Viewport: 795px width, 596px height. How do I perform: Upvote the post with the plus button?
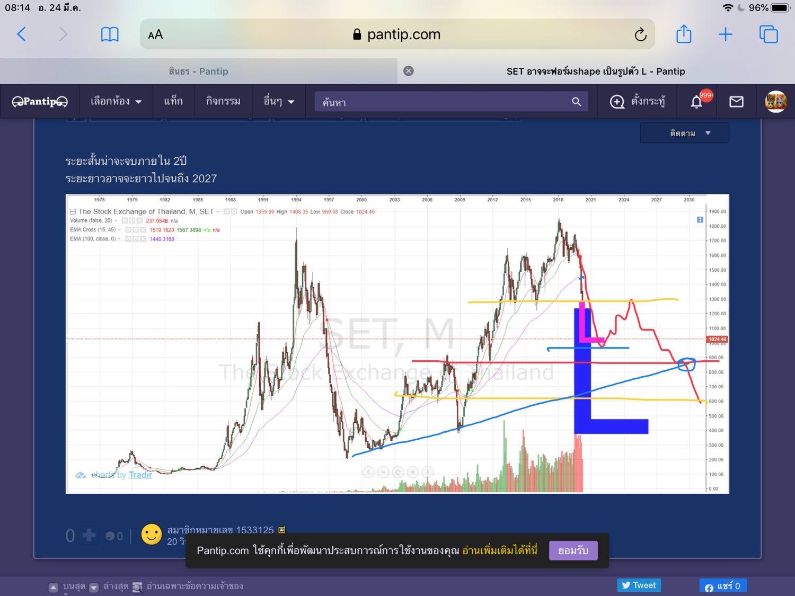coord(89,536)
